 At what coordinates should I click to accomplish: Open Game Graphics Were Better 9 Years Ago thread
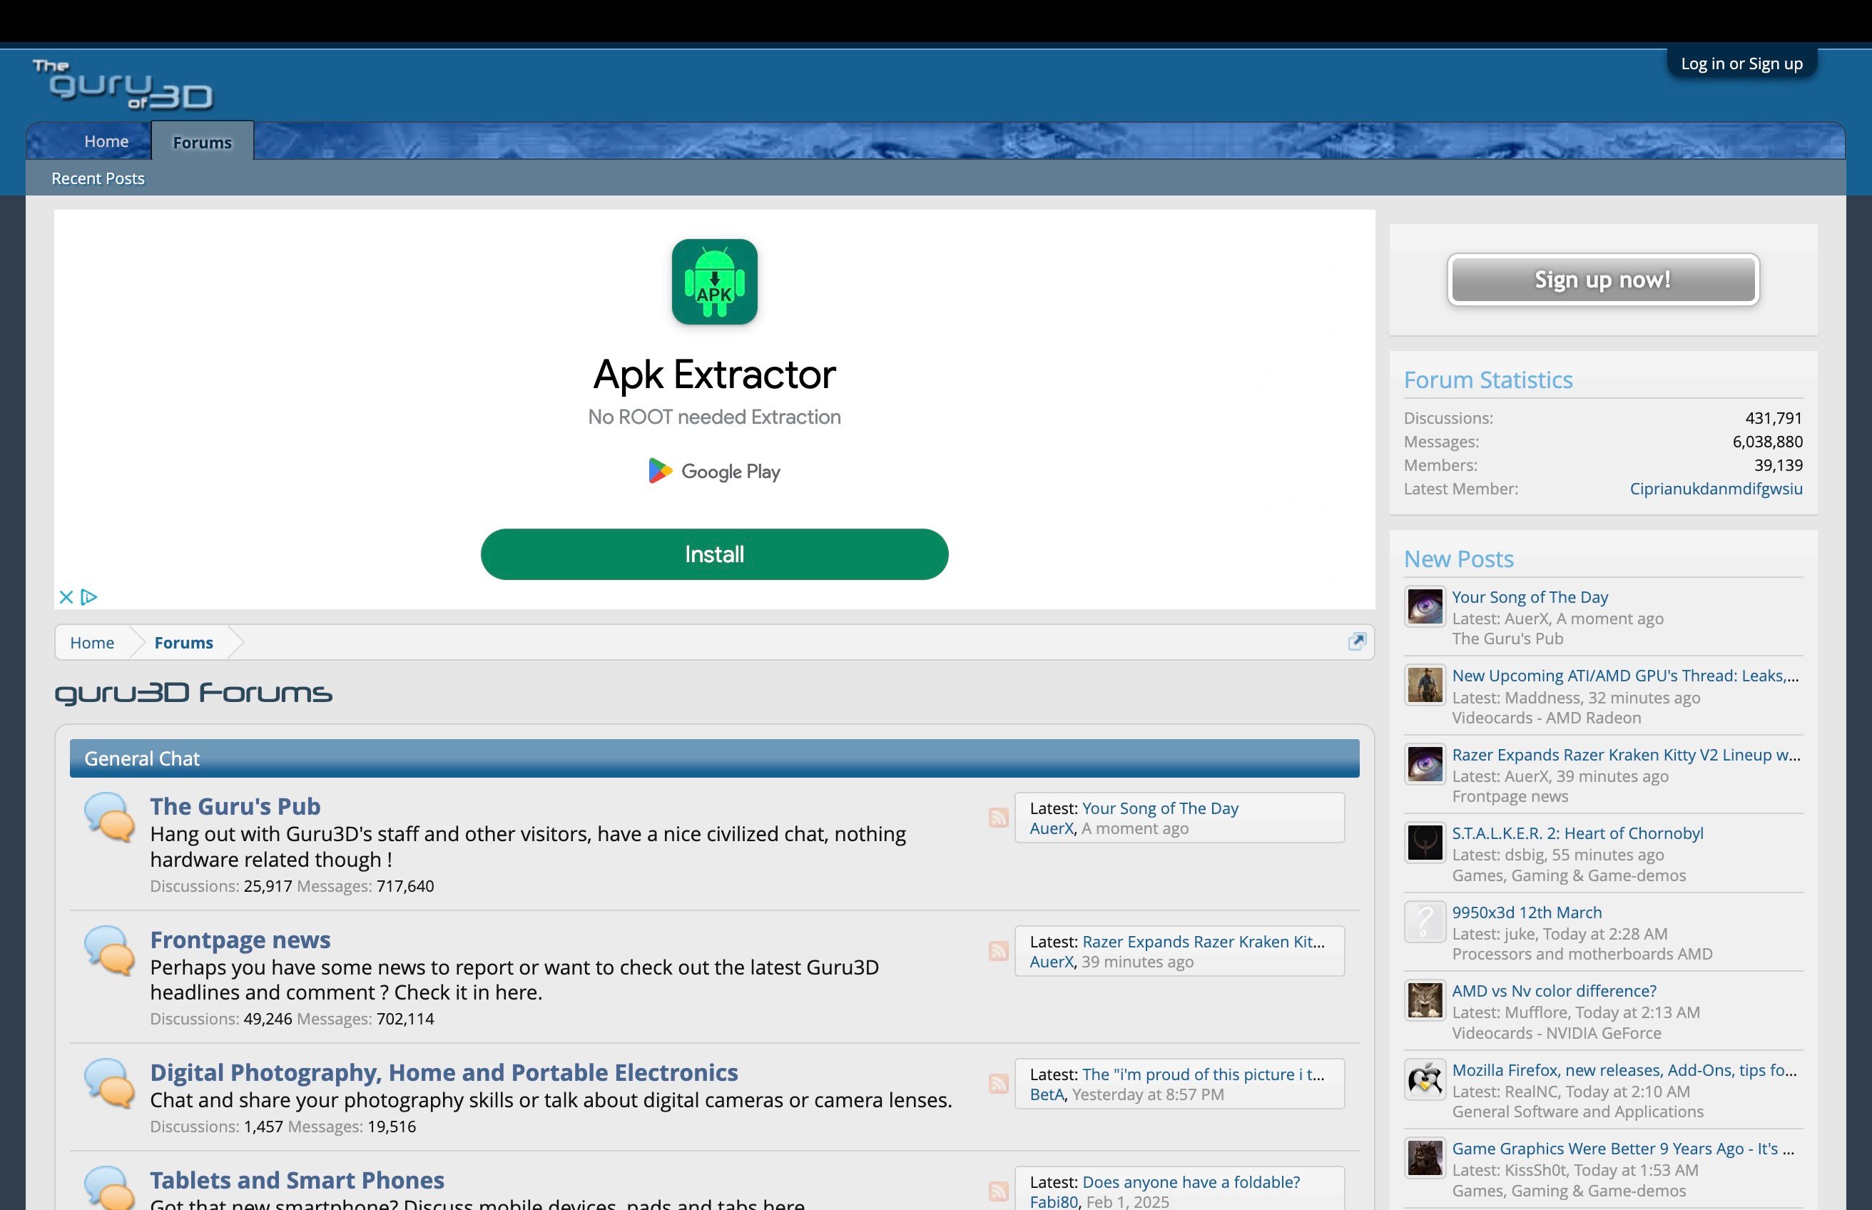[x=1623, y=1149]
